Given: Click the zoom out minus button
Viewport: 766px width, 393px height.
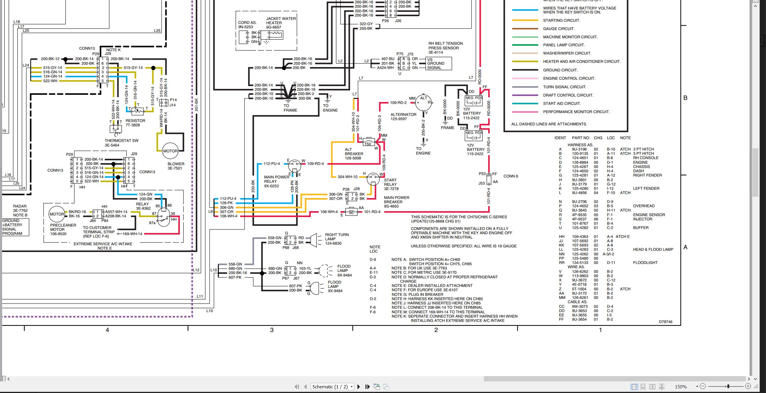Looking at the screenshot, I should click(703, 386).
